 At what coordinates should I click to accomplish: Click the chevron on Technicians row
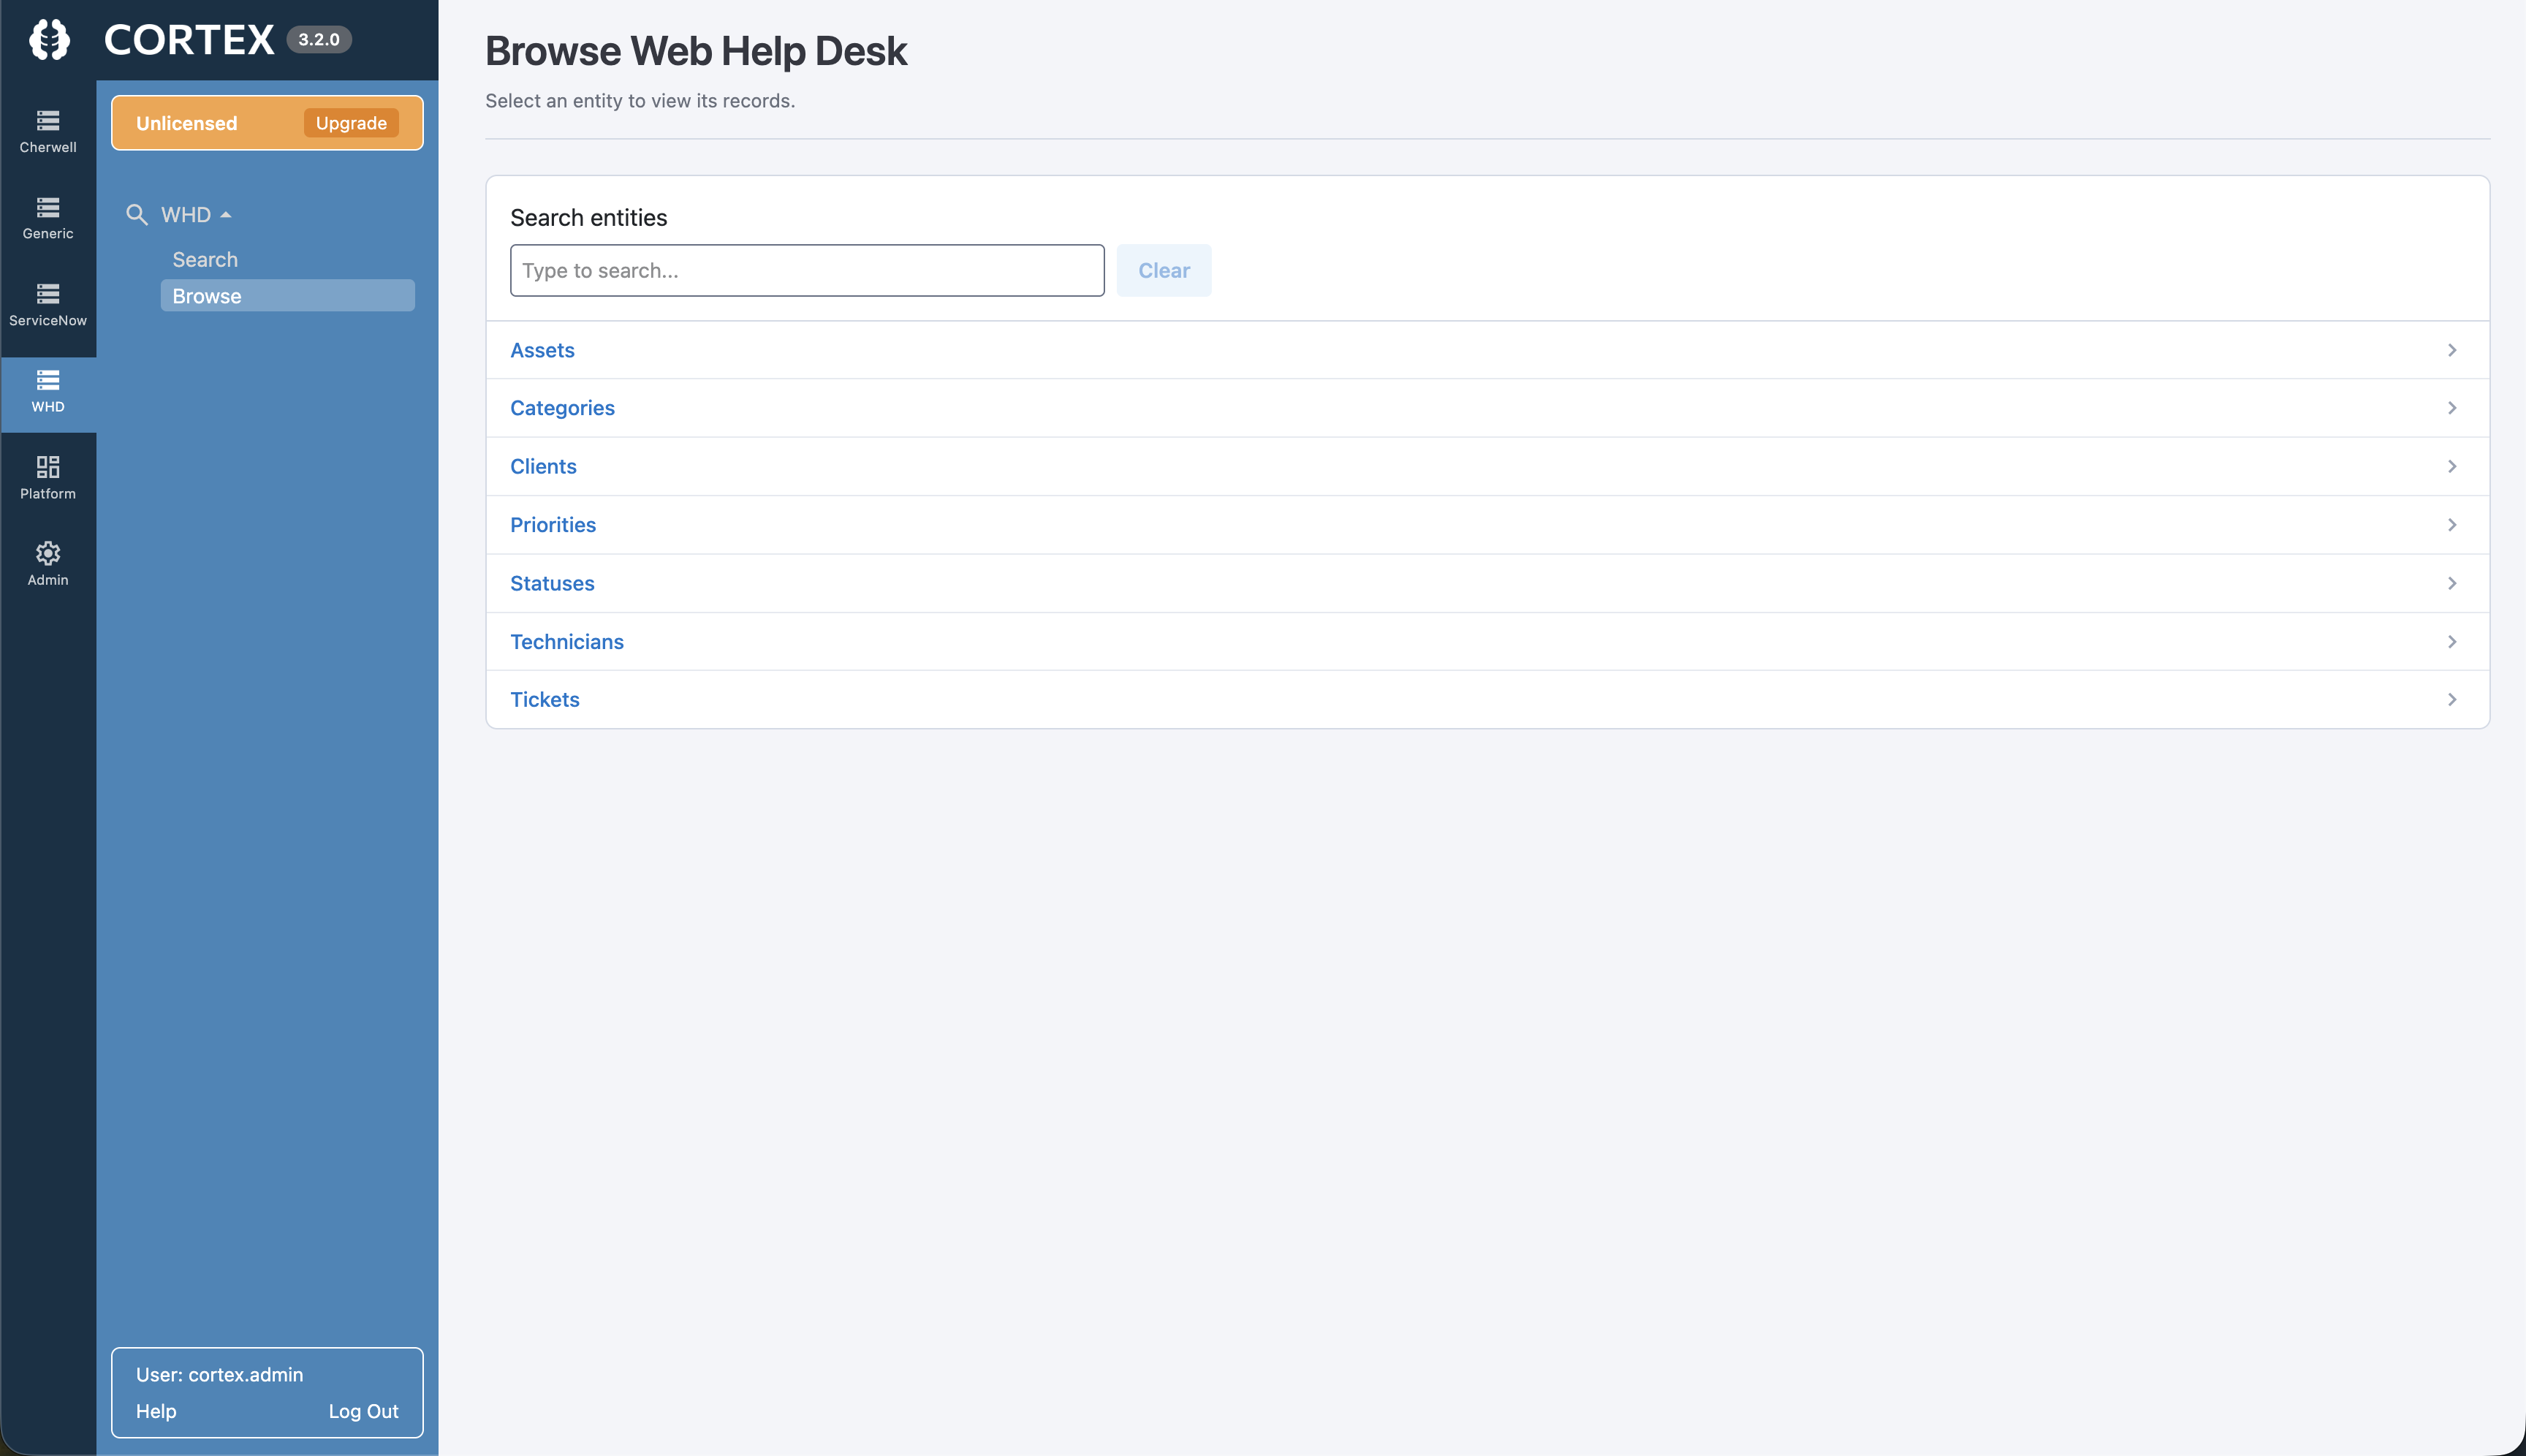coord(2452,642)
